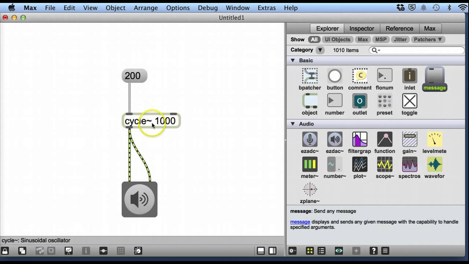Toggle the ezdac~ speaker in patcher
Screen dimensions: 469x264
coord(140,199)
